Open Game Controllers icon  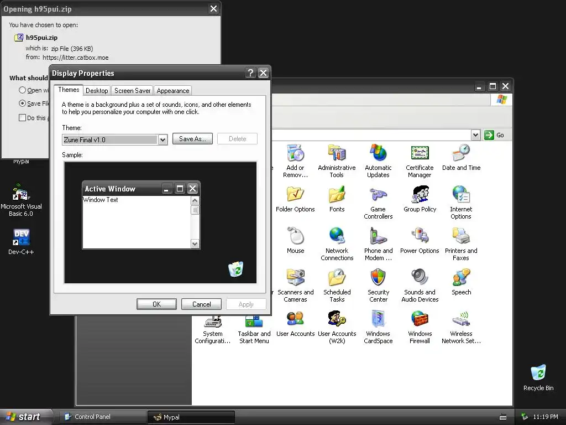[x=378, y=194]
